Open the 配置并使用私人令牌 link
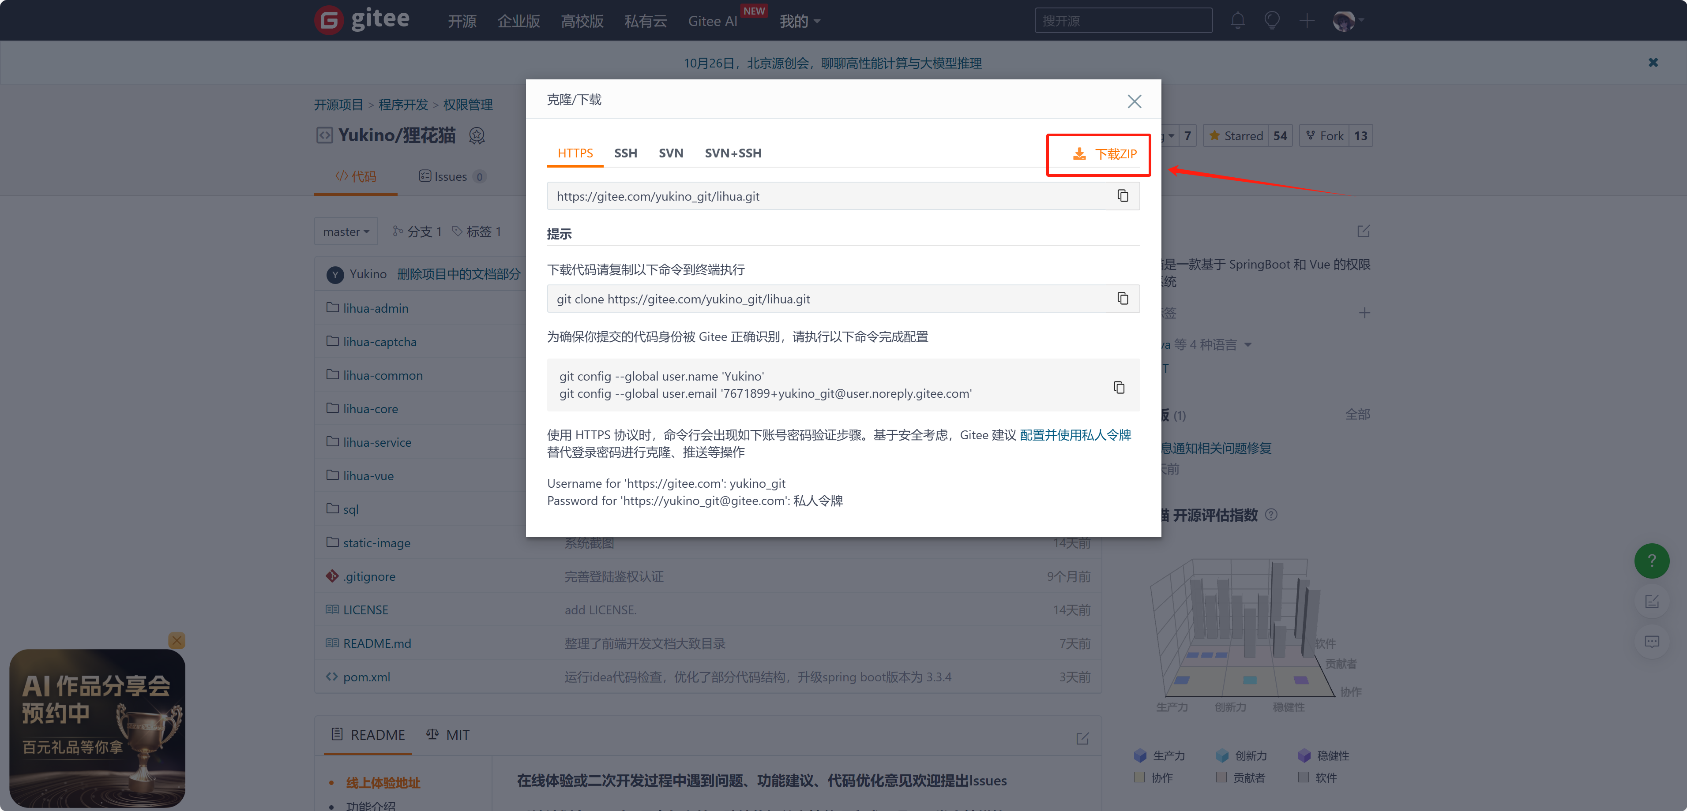This screenshot has height=811, width=1687. pyautogui.click(x=1075, y=435)
